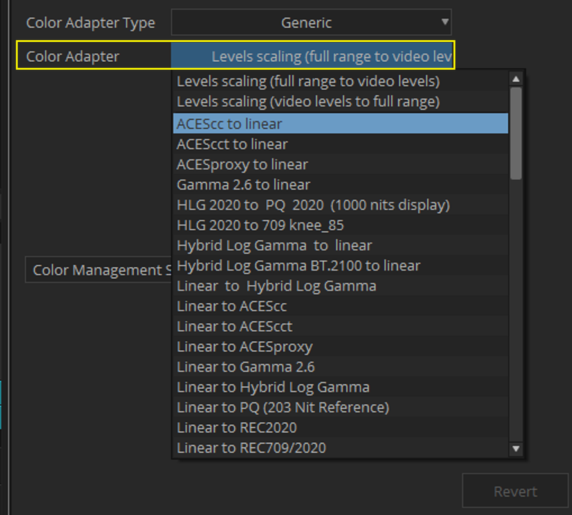This screenshot has height=515, width=572.
Task: Choose Linear to Gamma 2.6
Action: pyautogui.click(x=340, y=367)
